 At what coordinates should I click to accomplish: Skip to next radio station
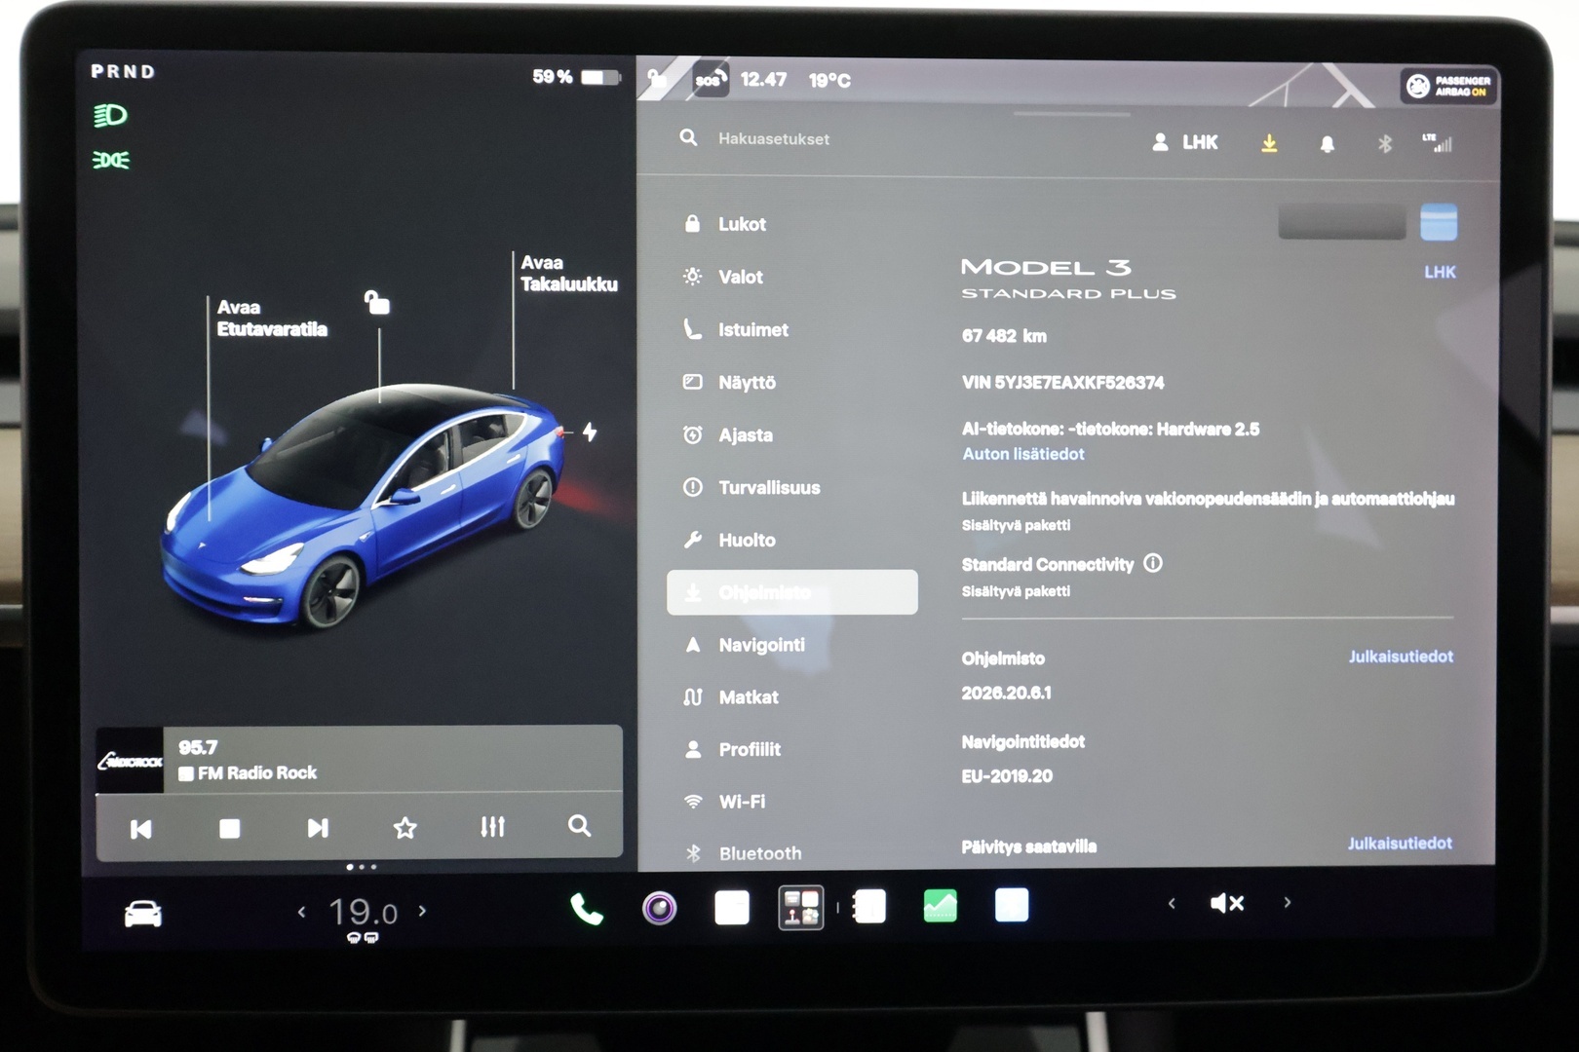point(318,828)
